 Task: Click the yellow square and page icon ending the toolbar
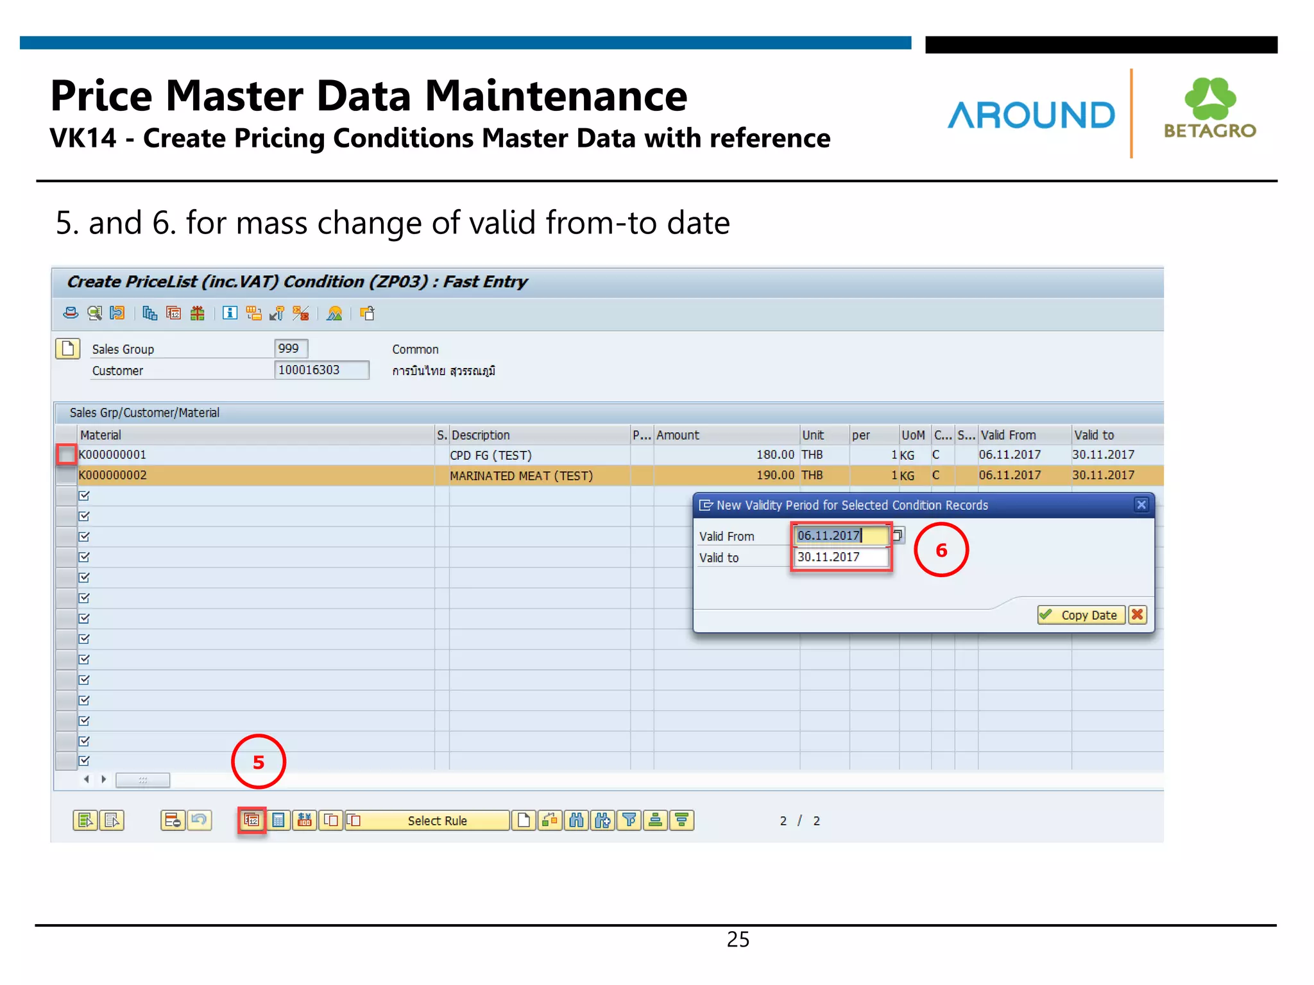[x=367, y=313]
